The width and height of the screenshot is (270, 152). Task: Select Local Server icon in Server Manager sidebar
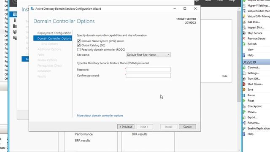15,20
